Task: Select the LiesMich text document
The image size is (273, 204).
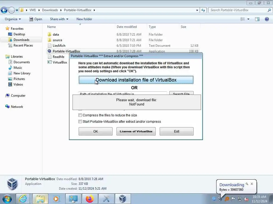Action: coord(59,45)
